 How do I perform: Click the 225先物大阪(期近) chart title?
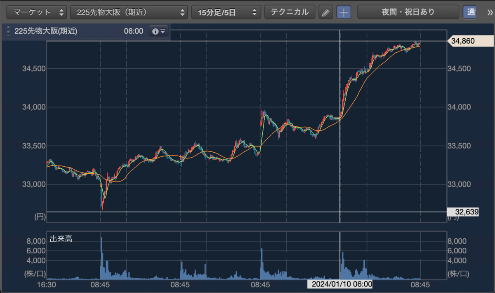pos(46,31)
